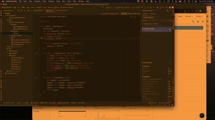
Task: Collapse the data package folder
Action: tap(10, 24)
